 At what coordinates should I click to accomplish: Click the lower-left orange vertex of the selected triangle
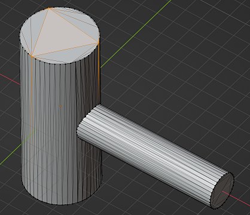(x=32, y=56)
